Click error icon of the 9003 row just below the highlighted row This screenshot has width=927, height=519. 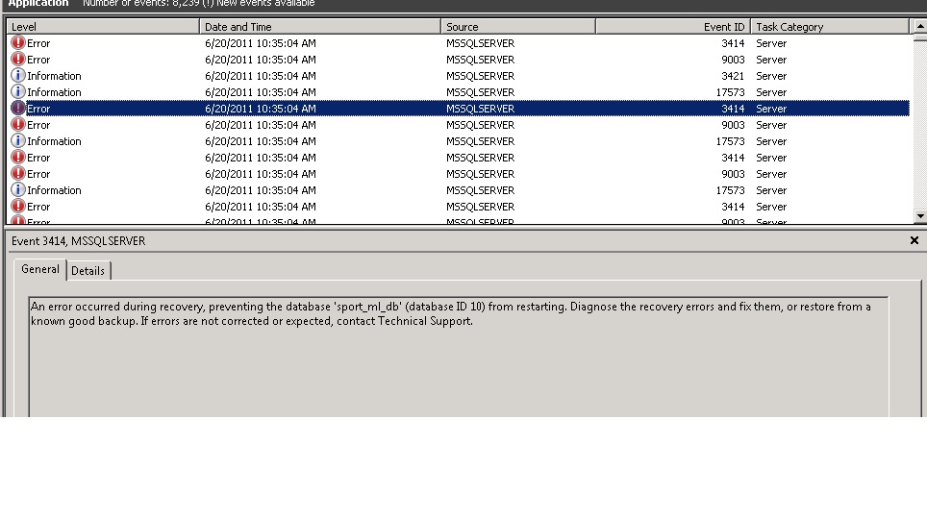18,125
